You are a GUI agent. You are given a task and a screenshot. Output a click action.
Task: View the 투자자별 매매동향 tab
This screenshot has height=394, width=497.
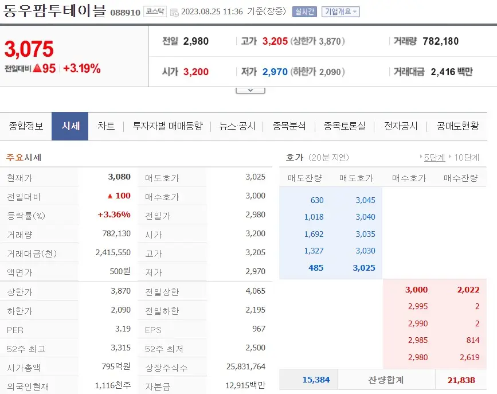(x=169, y=127)
